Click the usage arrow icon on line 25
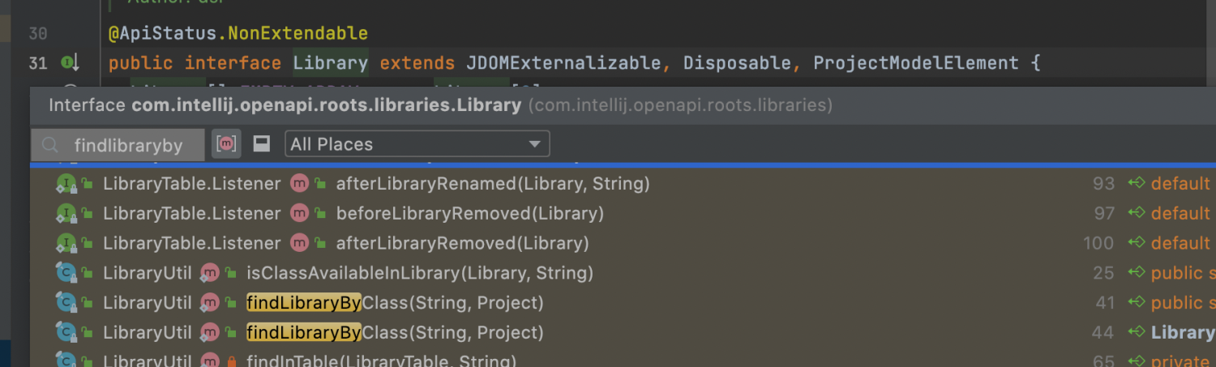Viewport: 1216px width, 367px height. (x=1137, y=273)
